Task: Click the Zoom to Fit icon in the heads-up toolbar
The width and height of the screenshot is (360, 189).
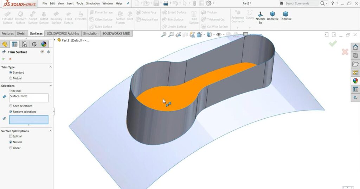Action: click(164, 35)
